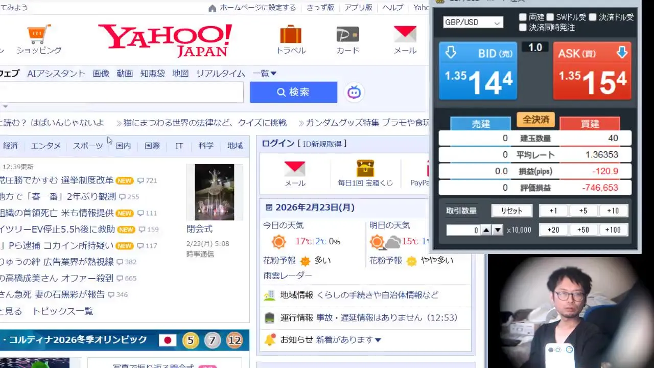Open the GBP/USD currency pair dropdown

pyautogui.click(x=473, y=22)
